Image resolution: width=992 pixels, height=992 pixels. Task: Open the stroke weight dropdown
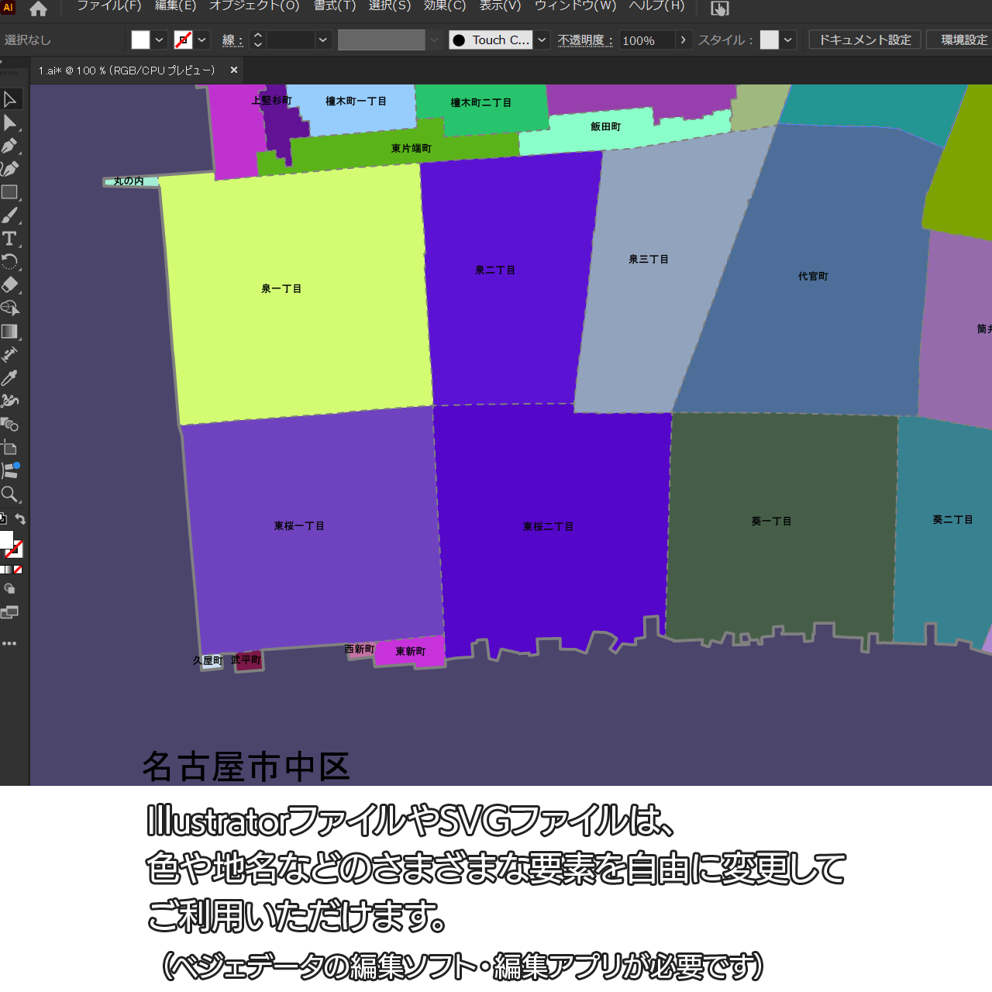(x=323, y=40)
